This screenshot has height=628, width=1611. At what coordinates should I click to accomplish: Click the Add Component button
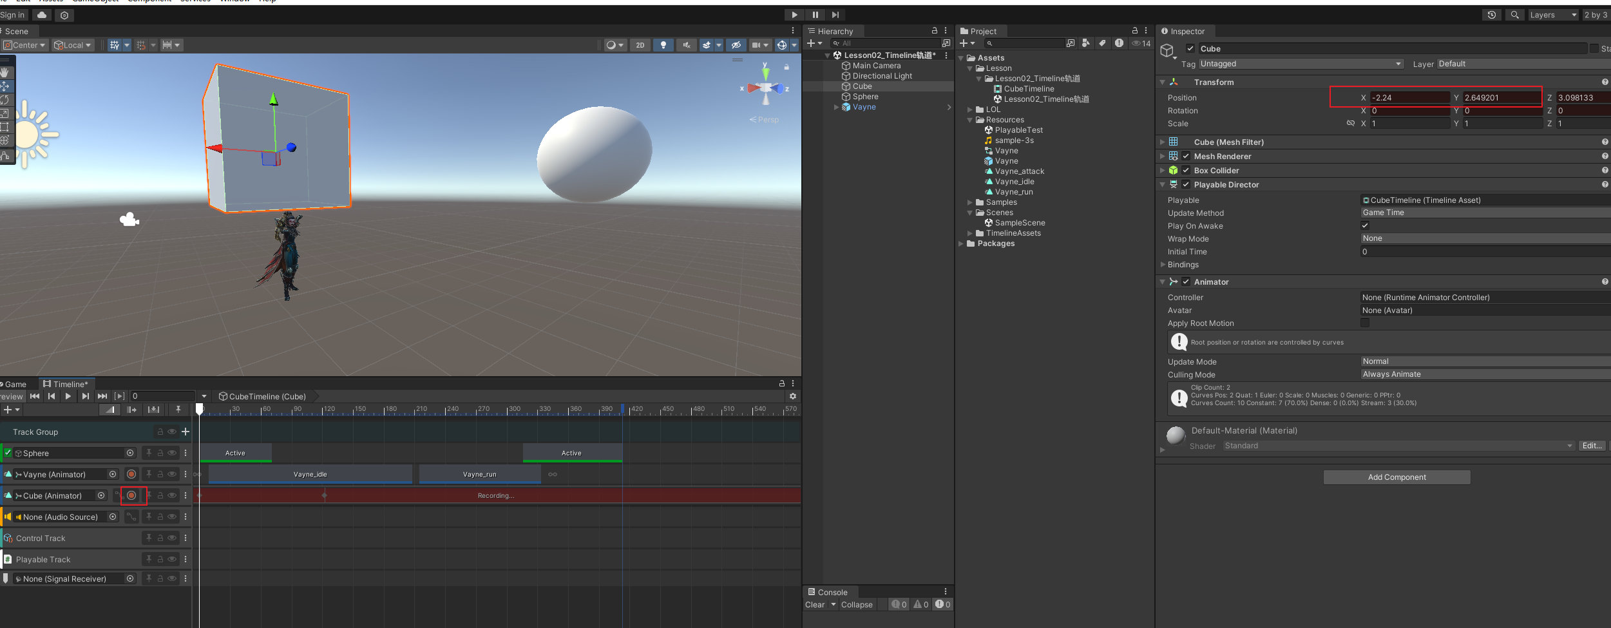(1397, 477)
